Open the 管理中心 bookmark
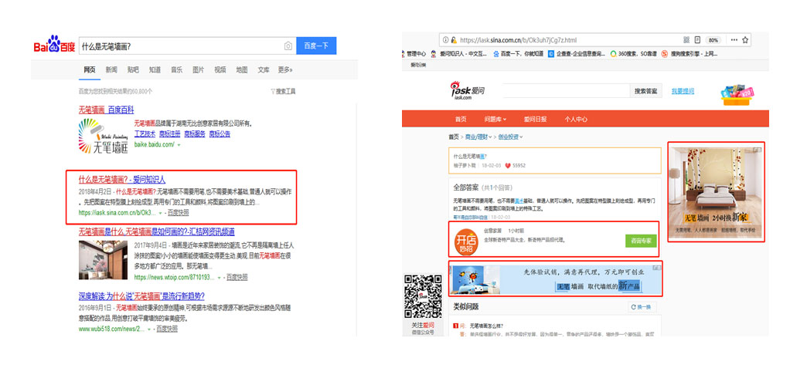Image resolution: width=807 pixels, height=368 pixels. [x=414, y=53]
